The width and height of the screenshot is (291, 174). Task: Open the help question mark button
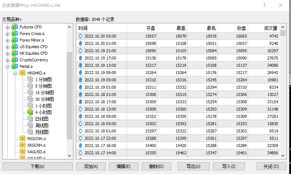click(264, 5)
